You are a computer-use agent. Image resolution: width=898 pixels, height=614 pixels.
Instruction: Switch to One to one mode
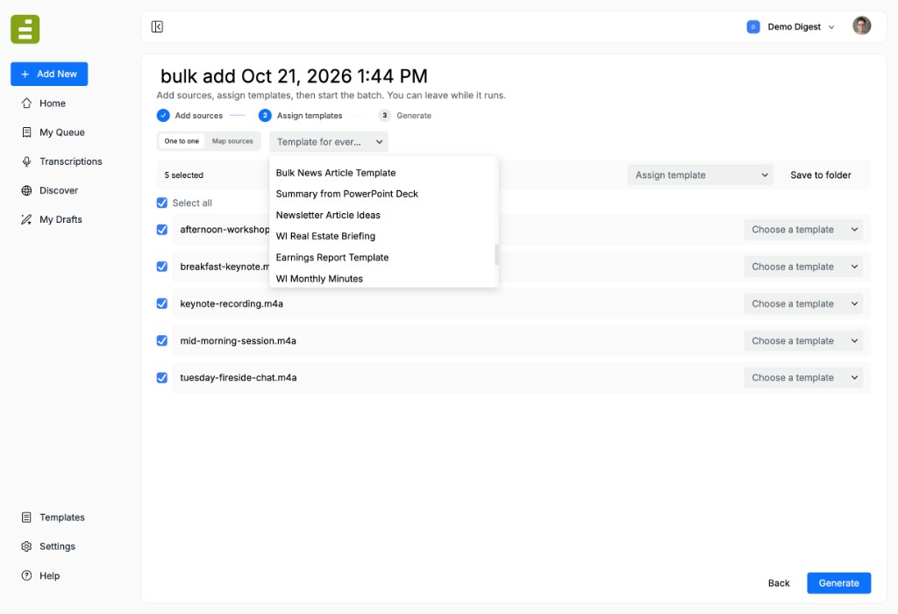182,141
